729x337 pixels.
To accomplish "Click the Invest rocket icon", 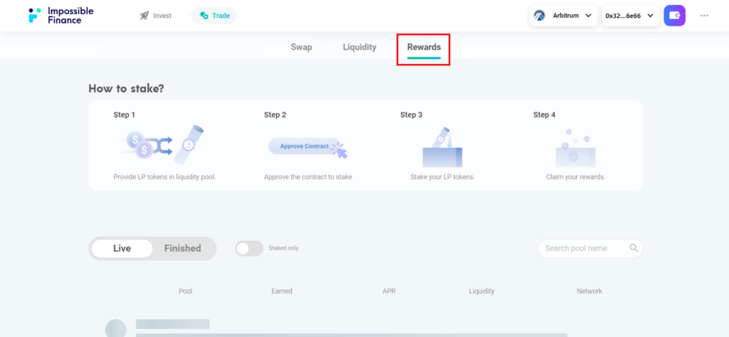I will (145, 16).
